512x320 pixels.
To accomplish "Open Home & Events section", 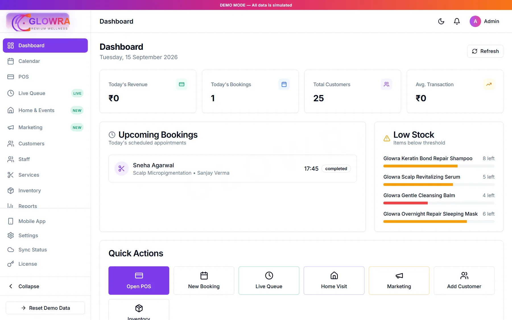I will coord(45,110).
